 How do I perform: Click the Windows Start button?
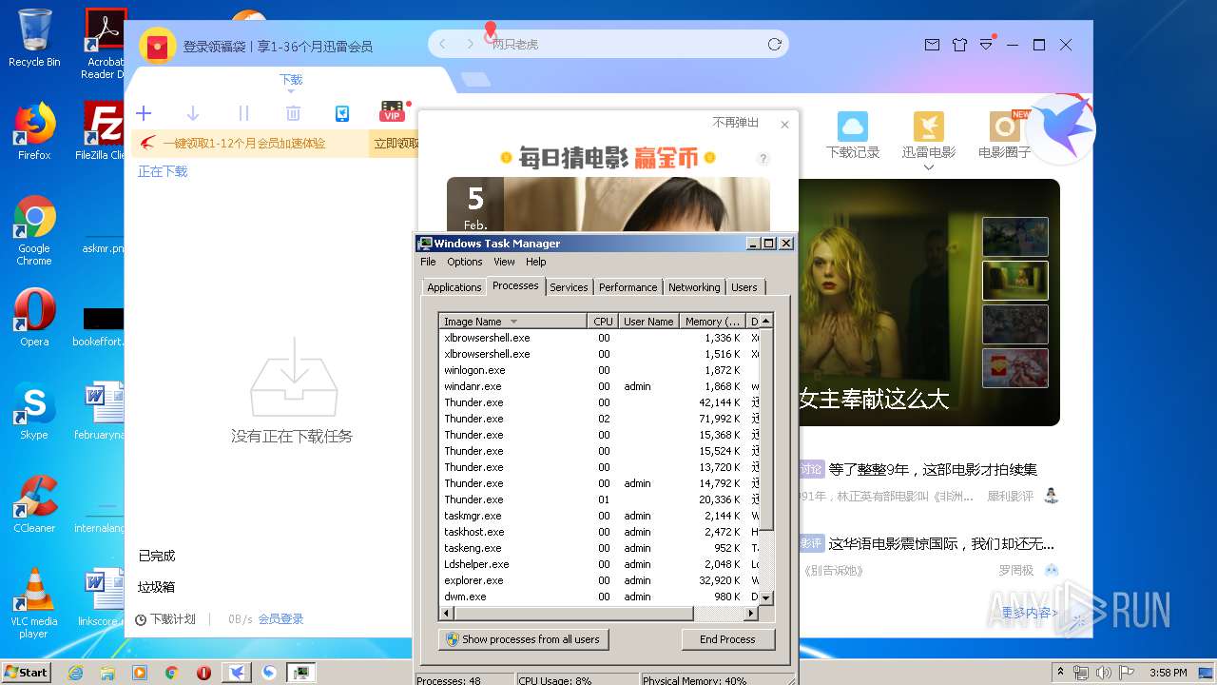click(x=26, y=672)
